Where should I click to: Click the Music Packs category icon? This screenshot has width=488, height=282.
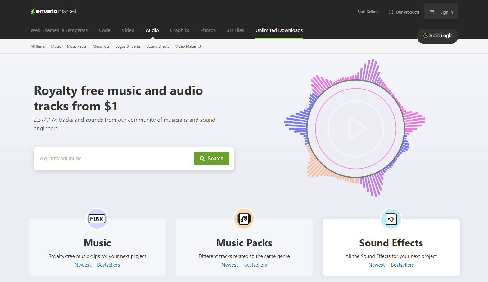[x=244, y=219]
